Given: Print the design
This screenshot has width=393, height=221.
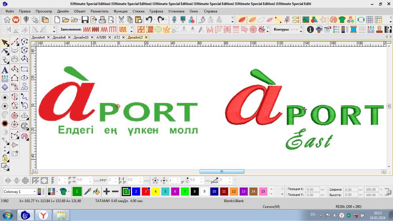Looking at the screenshot, I should pyautogui.click(x=102, y=20).
